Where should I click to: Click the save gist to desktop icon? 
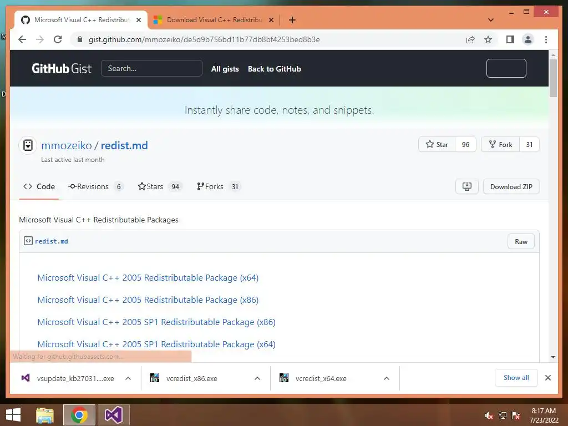[467, 186]
